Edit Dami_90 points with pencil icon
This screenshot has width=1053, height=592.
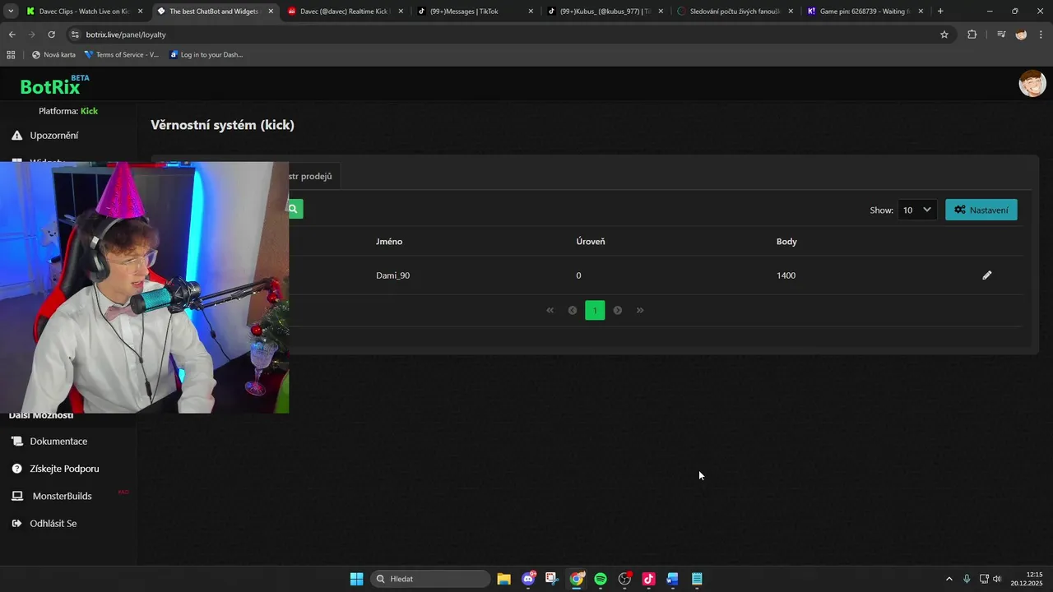point(987,275)
